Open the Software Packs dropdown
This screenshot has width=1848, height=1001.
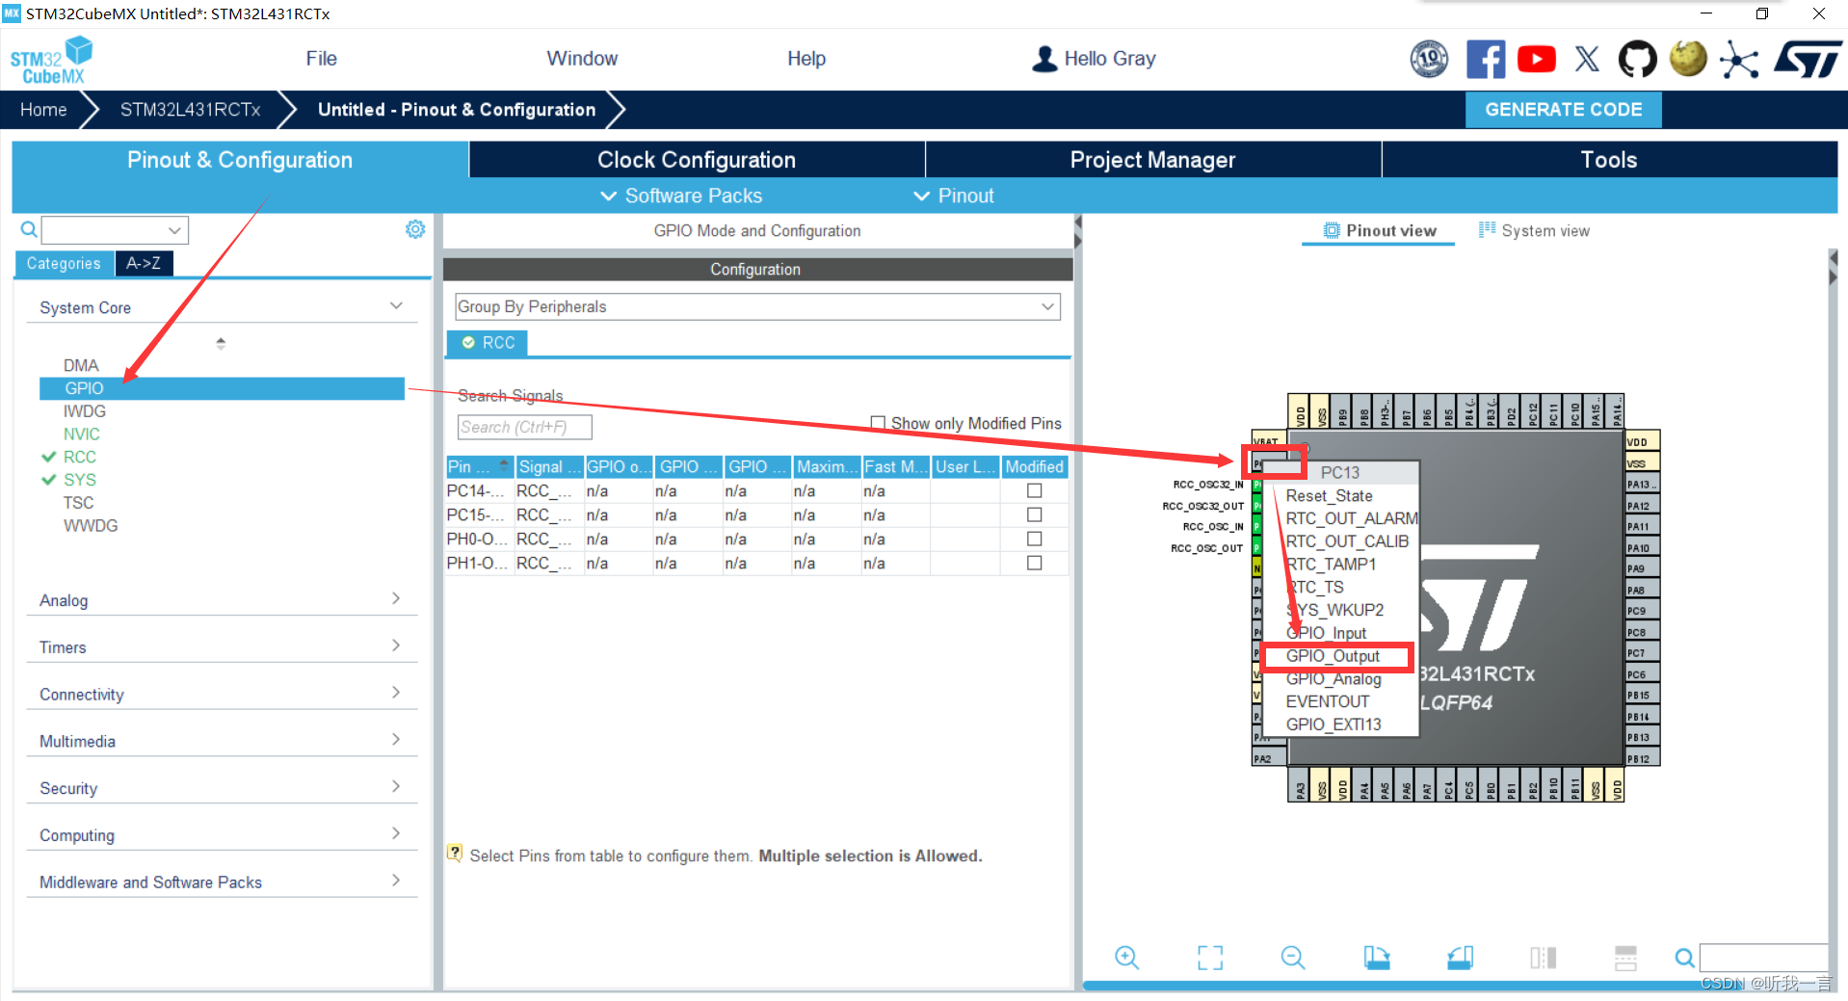(x=681, y=196)
